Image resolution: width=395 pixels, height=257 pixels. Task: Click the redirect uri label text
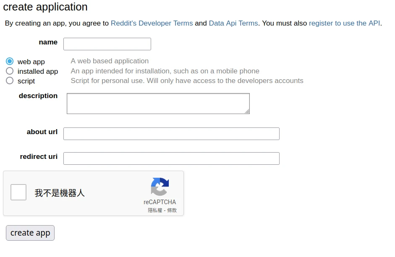click(x=39, y=157)
